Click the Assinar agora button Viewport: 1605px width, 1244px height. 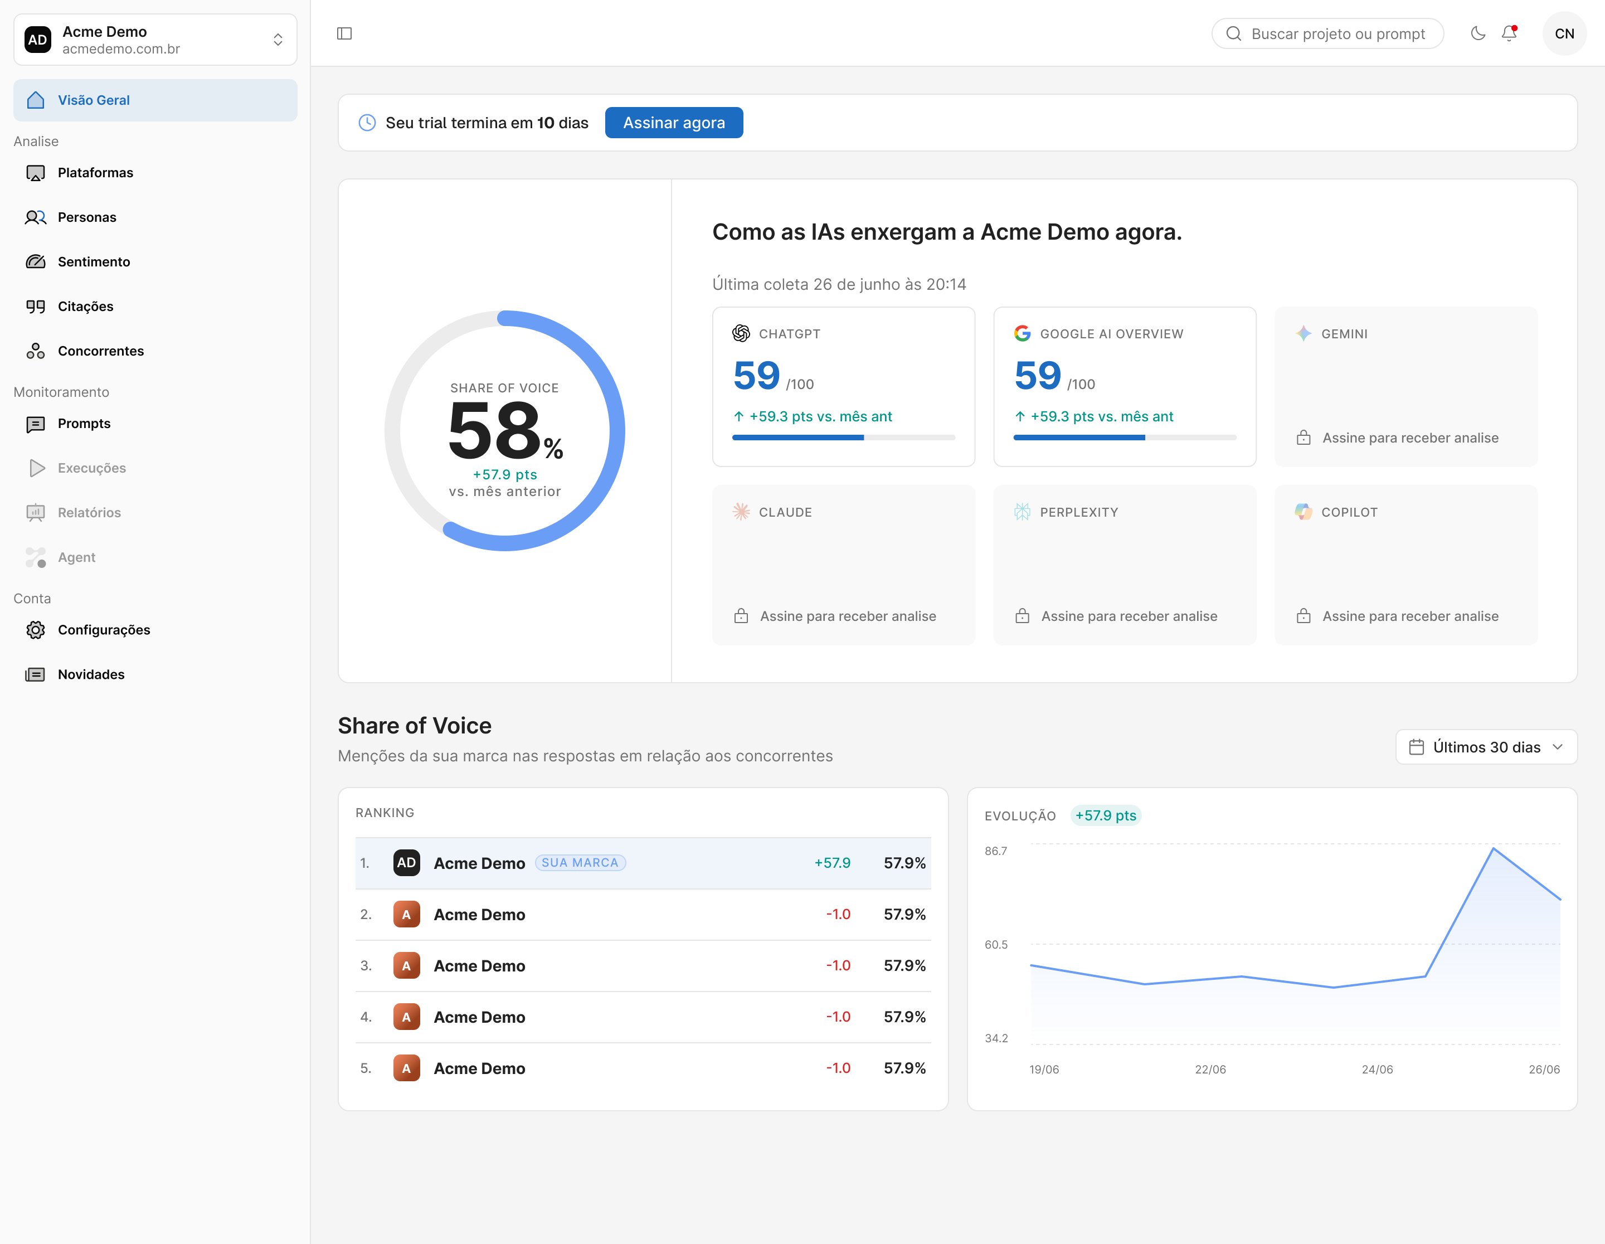(x=674, y=123)
